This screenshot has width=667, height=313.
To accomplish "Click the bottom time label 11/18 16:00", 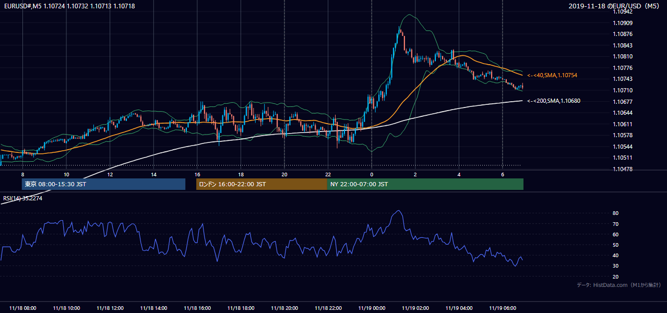I will [197, 308].
